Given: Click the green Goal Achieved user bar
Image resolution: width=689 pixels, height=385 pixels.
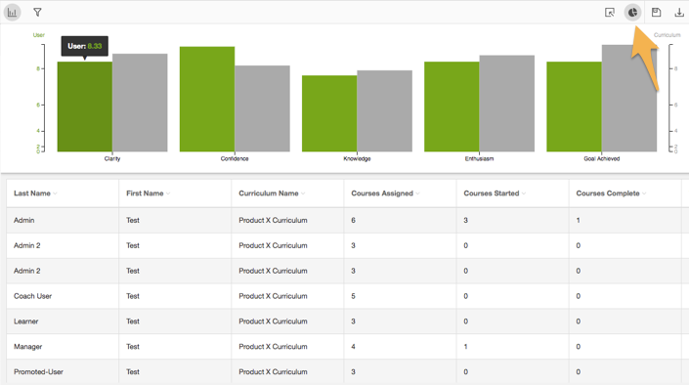Looking at the screenshot, I should tap(574, 107).
